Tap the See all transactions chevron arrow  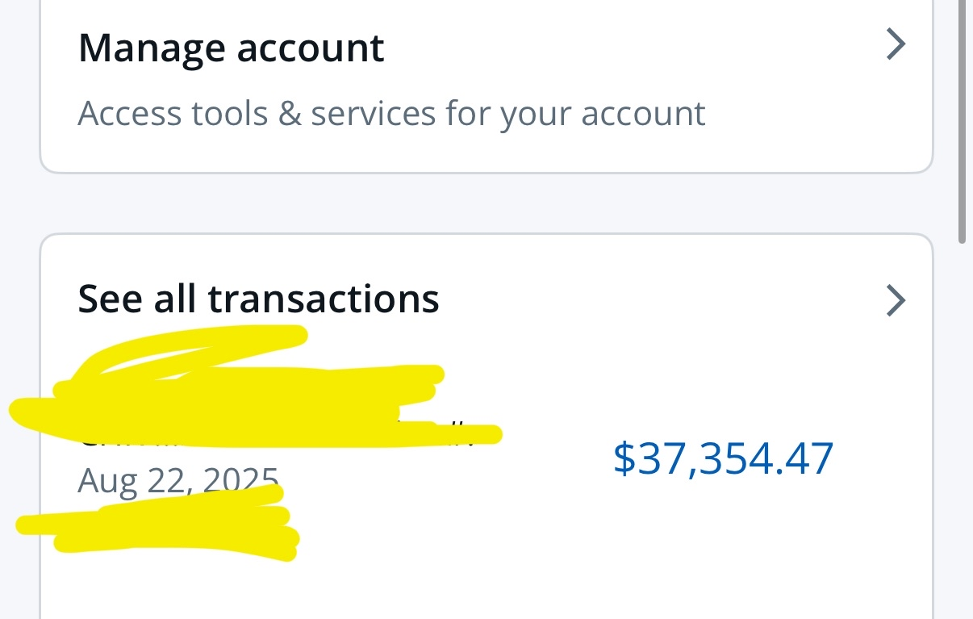point(896,301)
